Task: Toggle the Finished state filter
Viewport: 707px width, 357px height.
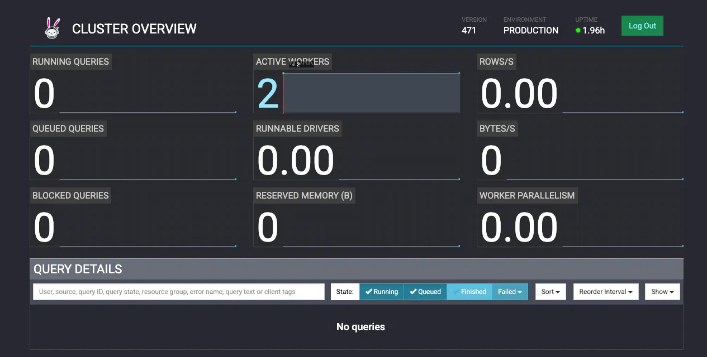Action: 469,292
